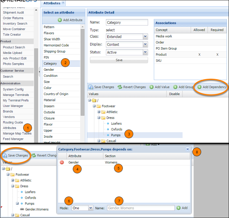
Task: Click the Add Group plus icon
Action: (x=175, y=87)
